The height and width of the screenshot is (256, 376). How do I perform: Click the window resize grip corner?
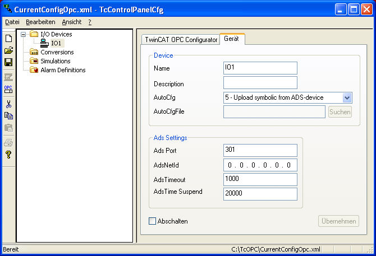coord(370,250)
